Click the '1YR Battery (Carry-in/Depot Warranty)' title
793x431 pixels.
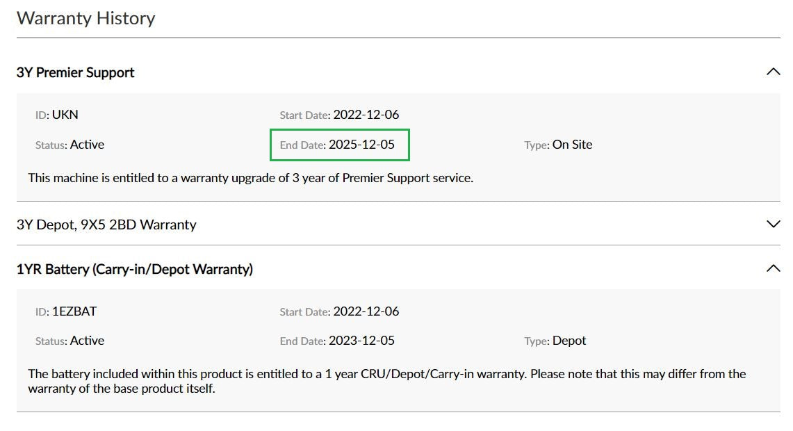point(134,269)
